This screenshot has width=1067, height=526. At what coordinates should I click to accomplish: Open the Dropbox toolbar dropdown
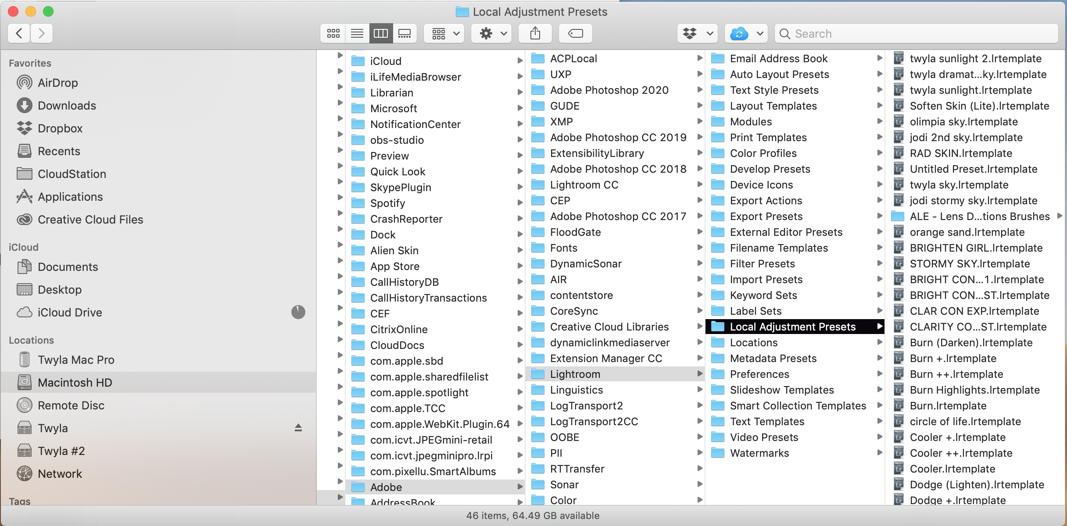coord(698,33)
